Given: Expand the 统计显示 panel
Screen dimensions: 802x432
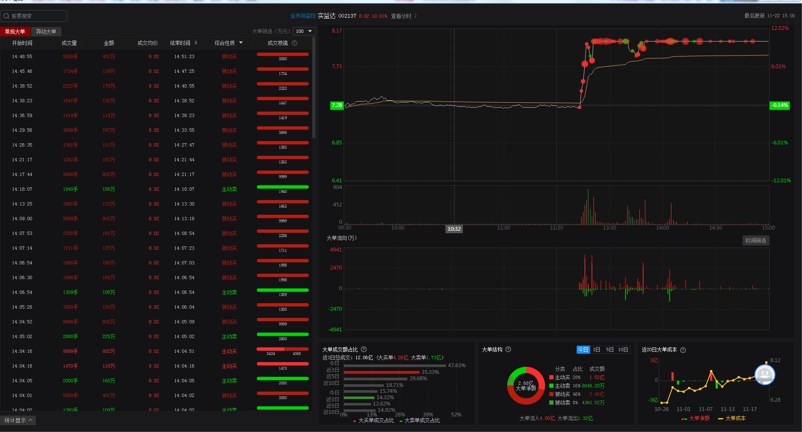Looking at the screenshot, I should point(18,420).
